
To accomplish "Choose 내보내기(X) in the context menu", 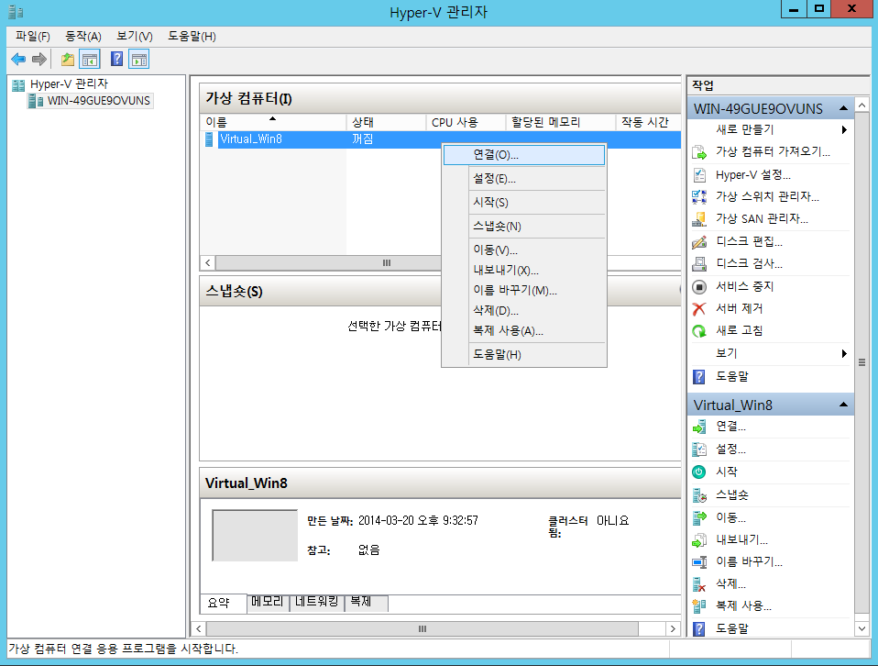I will point(524,271).
